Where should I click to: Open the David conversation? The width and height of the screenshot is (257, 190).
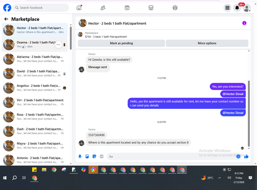click(x=34, y=73)
